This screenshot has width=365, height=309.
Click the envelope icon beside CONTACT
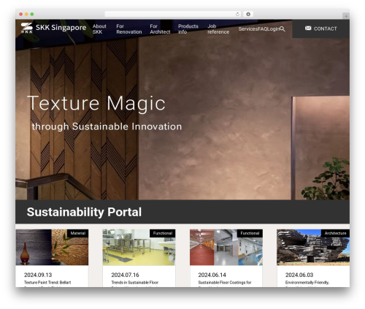tap(308, 28)
